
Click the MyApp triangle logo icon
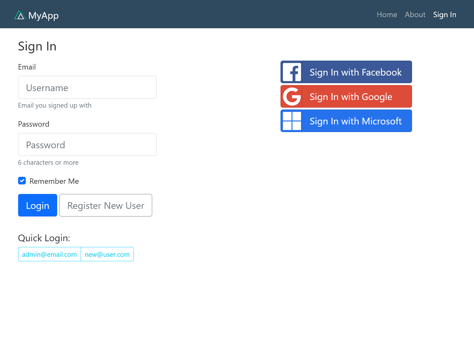[20, 15]
